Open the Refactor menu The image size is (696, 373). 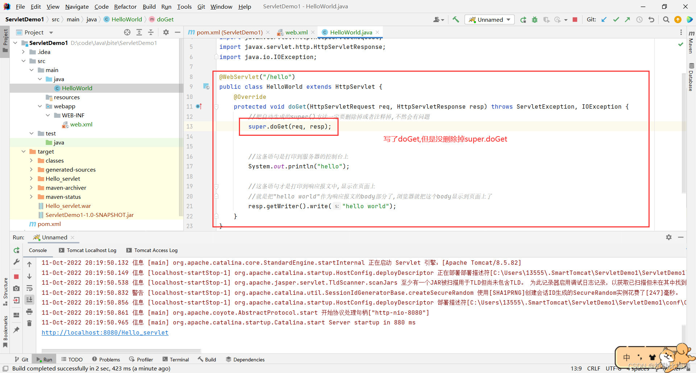click(x=125, y=7)
